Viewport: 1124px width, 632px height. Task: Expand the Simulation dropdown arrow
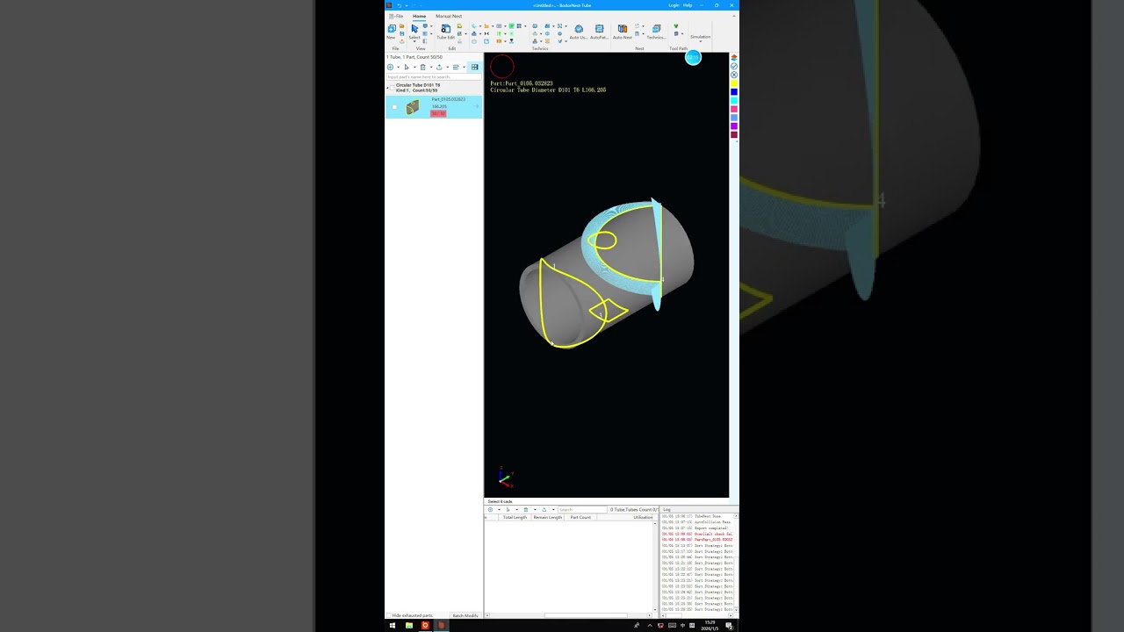700,41
